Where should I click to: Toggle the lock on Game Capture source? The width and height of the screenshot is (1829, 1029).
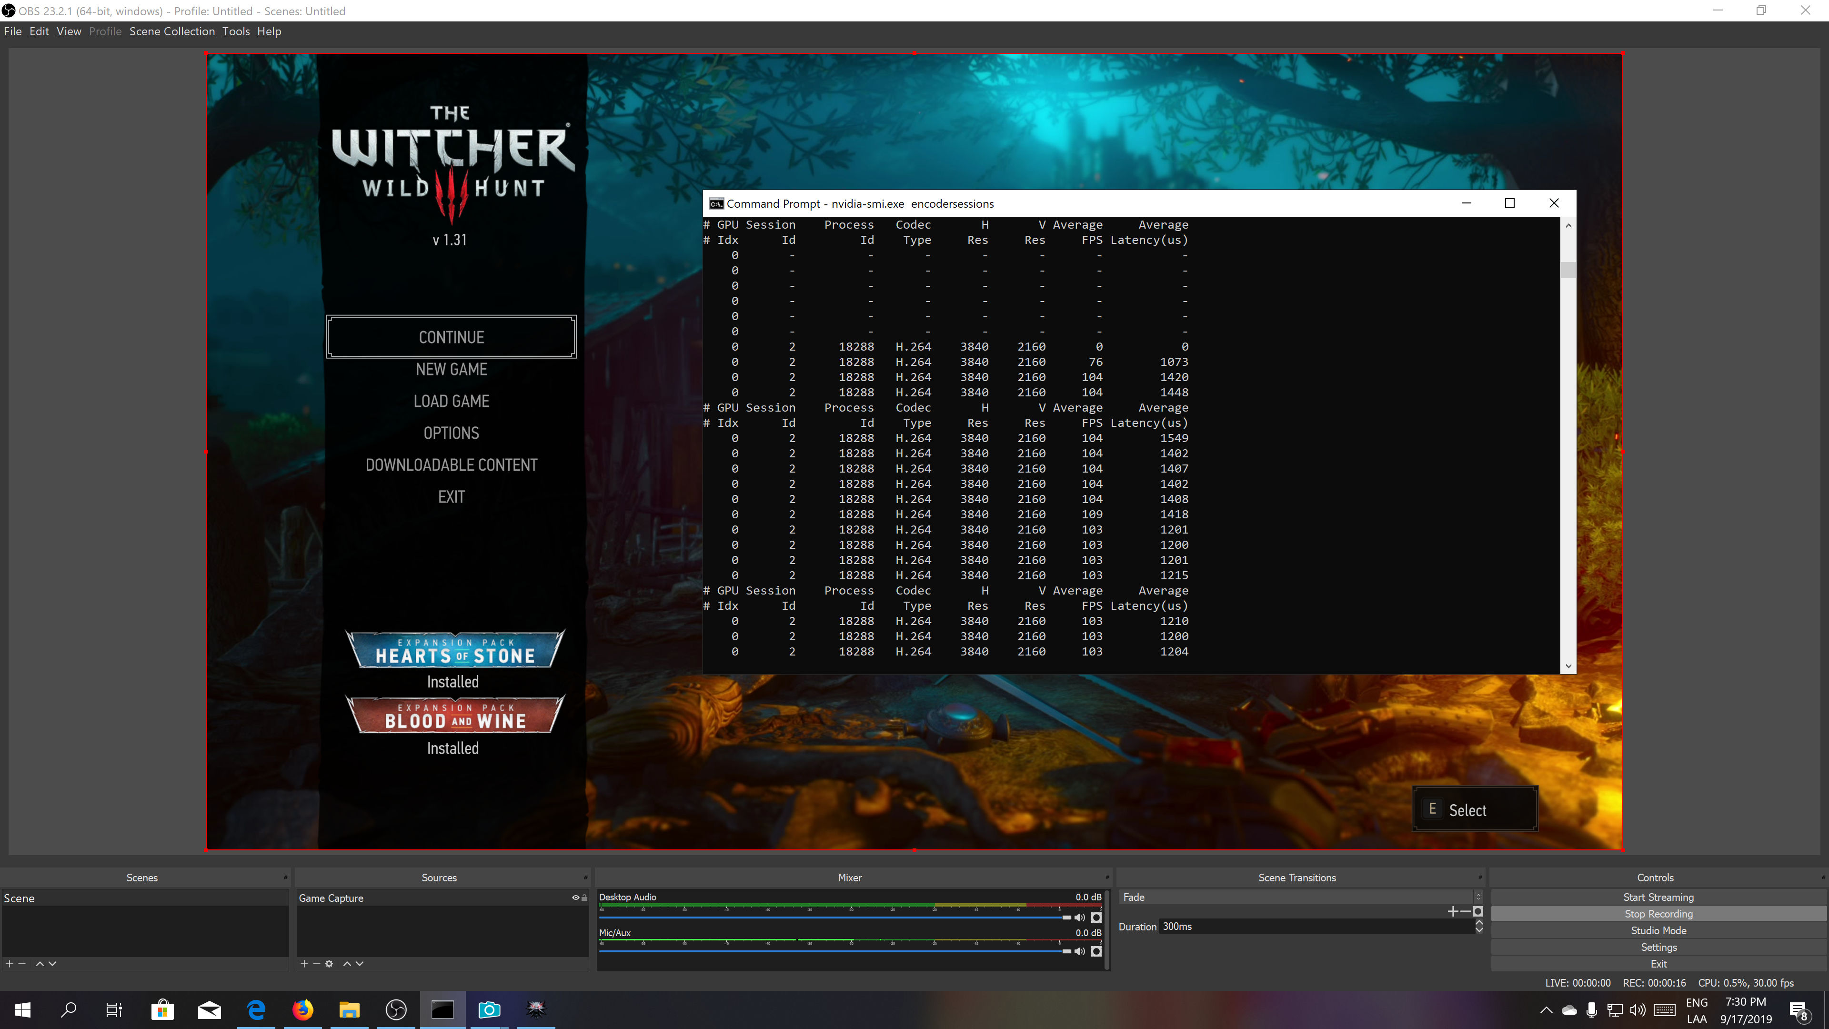[x=584, y=898]
